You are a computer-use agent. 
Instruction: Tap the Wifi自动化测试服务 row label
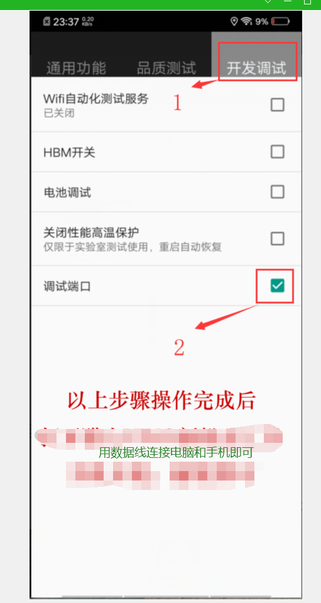(x=95, y=99)
